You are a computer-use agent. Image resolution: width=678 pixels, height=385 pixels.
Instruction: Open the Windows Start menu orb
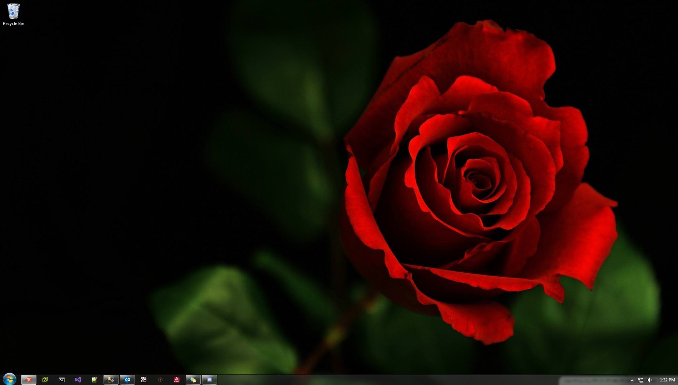(x=10, y=379)
